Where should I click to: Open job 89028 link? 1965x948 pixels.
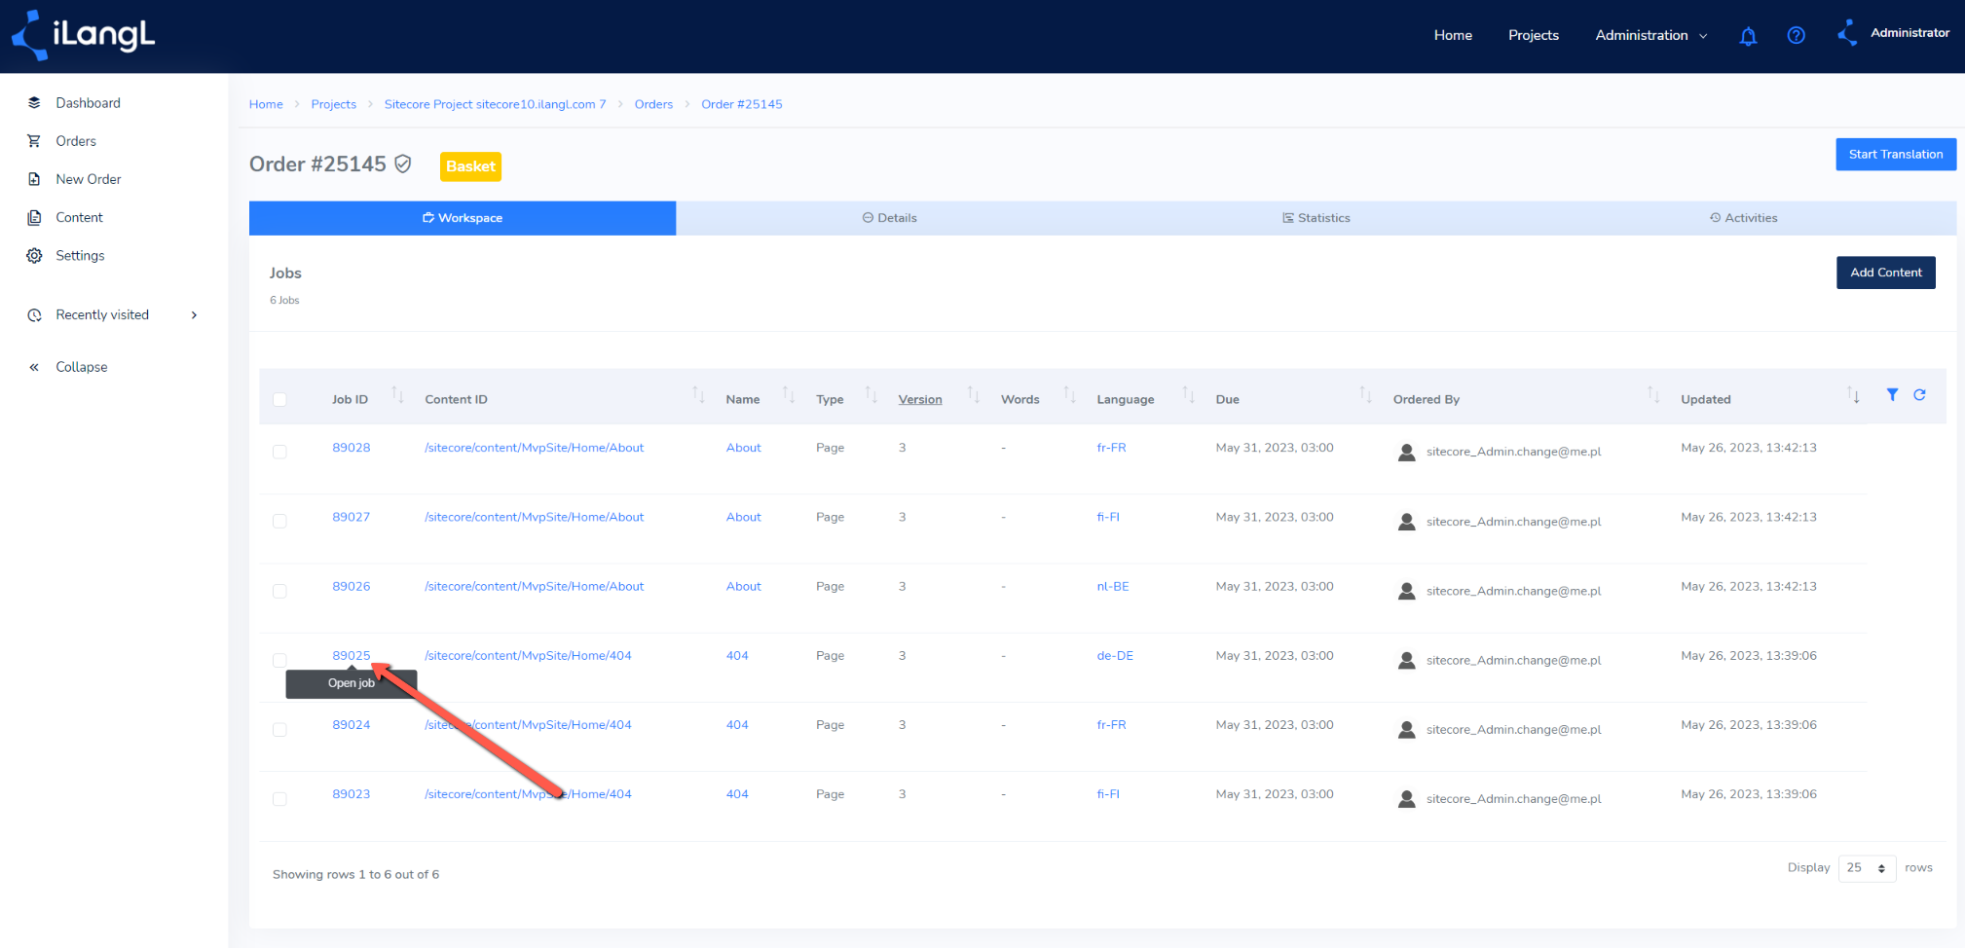[351, 448]
